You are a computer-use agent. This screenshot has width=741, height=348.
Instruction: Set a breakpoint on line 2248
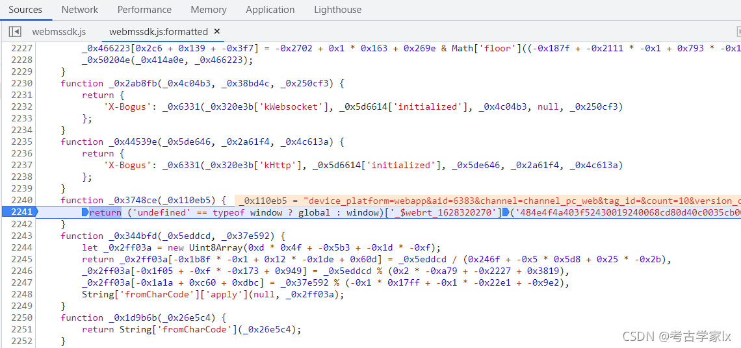(x=21, y=294)
